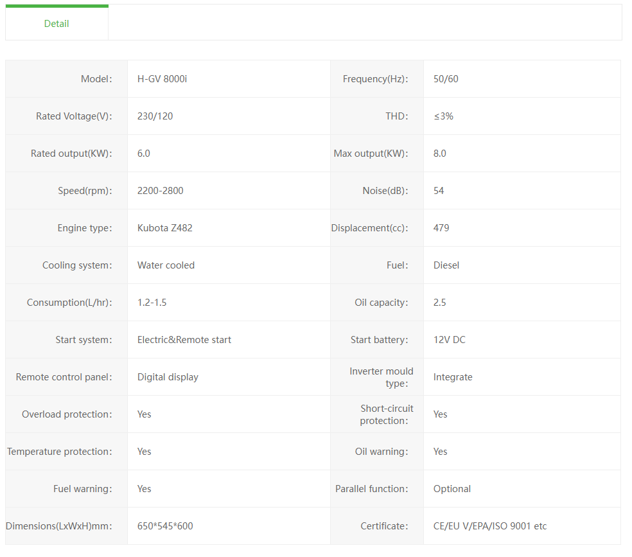
Task: Click the Integrate inverter mould value
Action: pyautogui.click(x=453, y=377)
